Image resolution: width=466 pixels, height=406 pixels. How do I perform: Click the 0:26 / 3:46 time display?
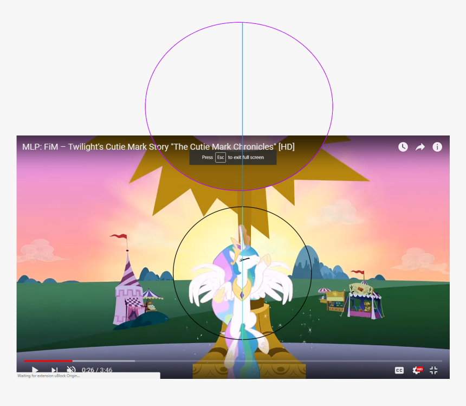tap(97, 370)
